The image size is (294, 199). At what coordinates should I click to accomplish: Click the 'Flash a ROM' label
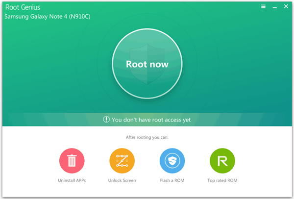172,180
